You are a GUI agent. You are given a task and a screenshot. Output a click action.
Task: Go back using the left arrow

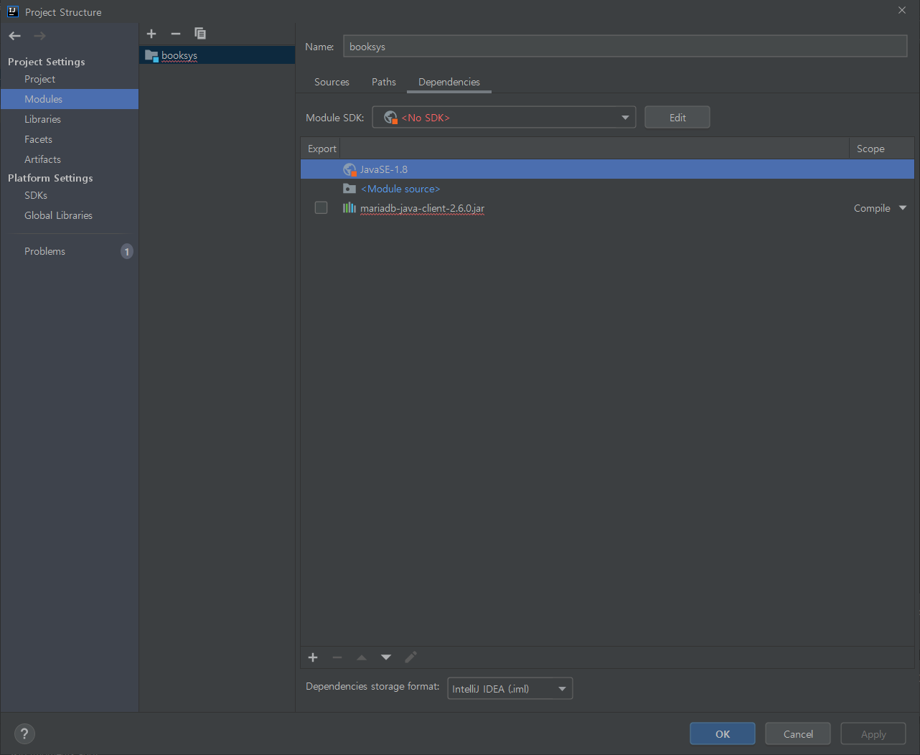[x=15, y=36]
